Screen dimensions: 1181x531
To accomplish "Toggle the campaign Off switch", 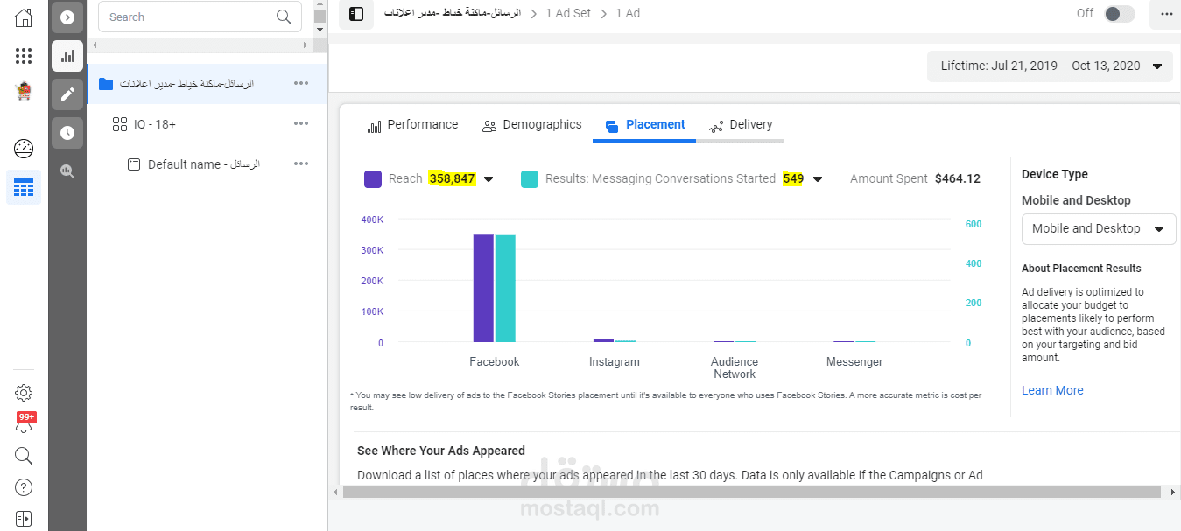I will [x=1119, y=14].
